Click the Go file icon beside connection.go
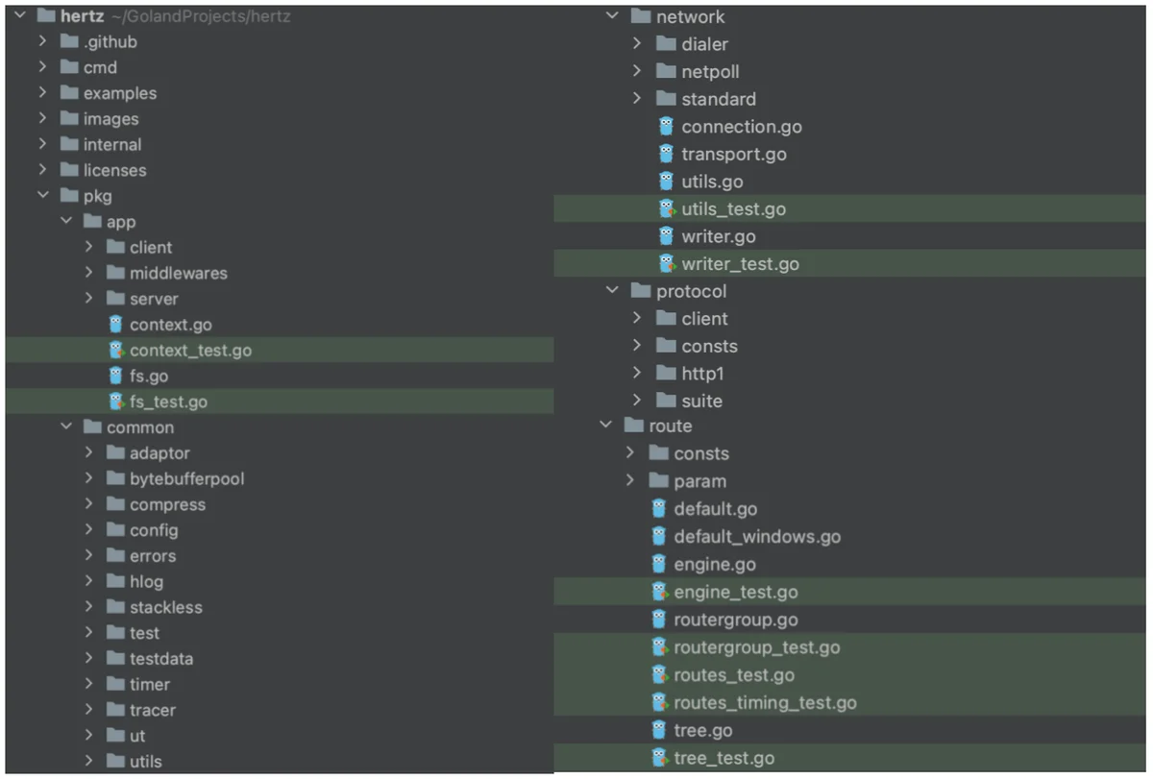The image size is (1153, 779). [666, 127]
